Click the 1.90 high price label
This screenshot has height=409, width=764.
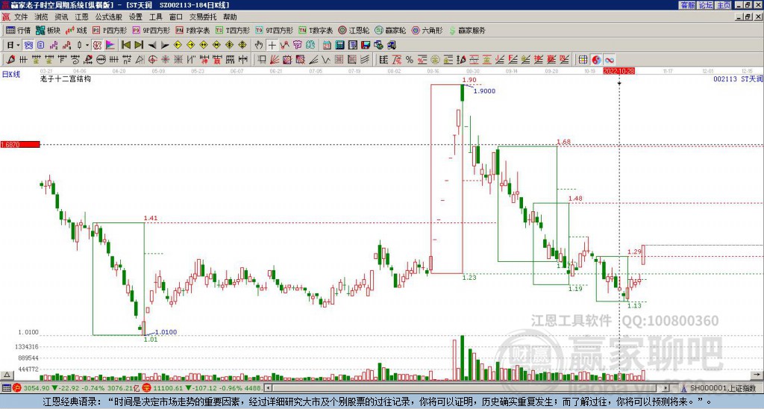point(469,80)
